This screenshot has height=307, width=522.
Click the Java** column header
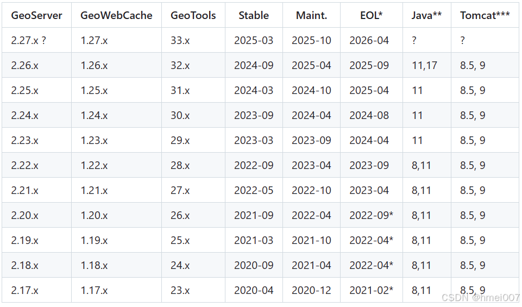427,15
